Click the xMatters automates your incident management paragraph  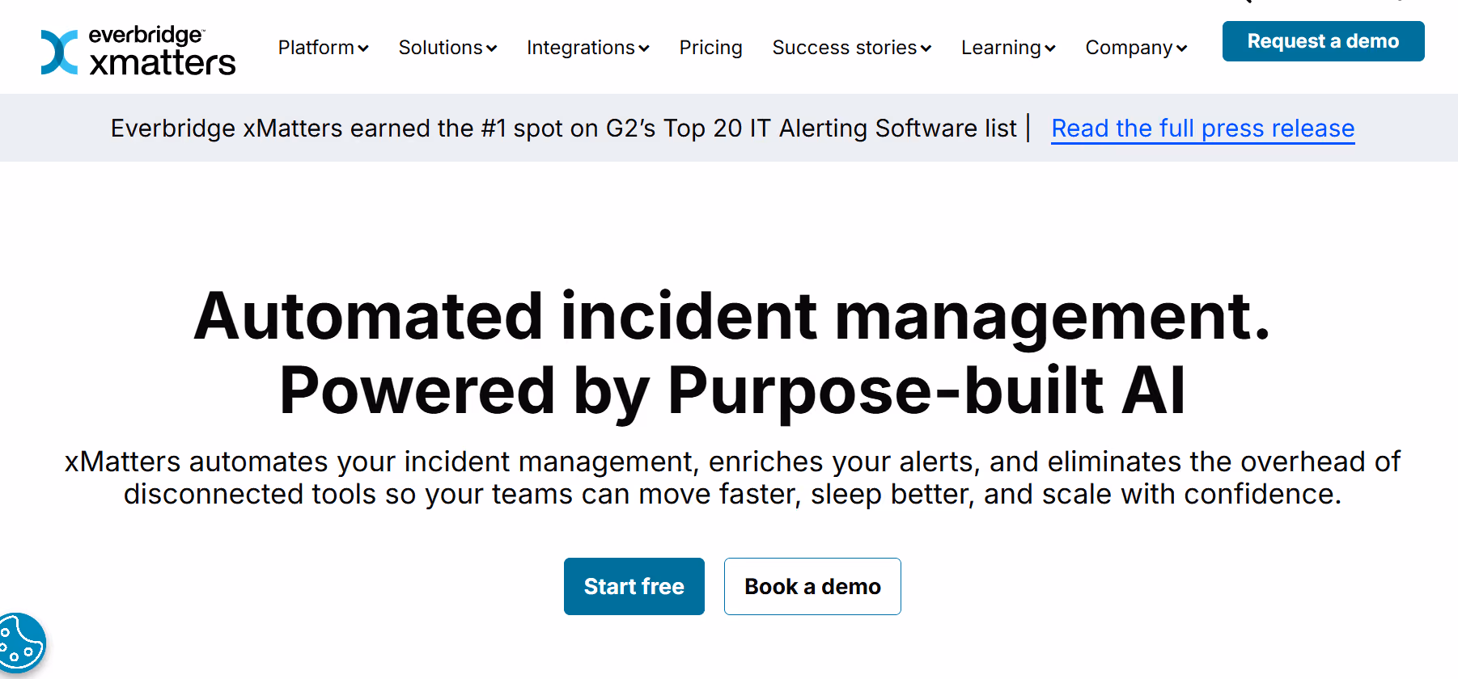pyautogui.click(x=731, y=478)
